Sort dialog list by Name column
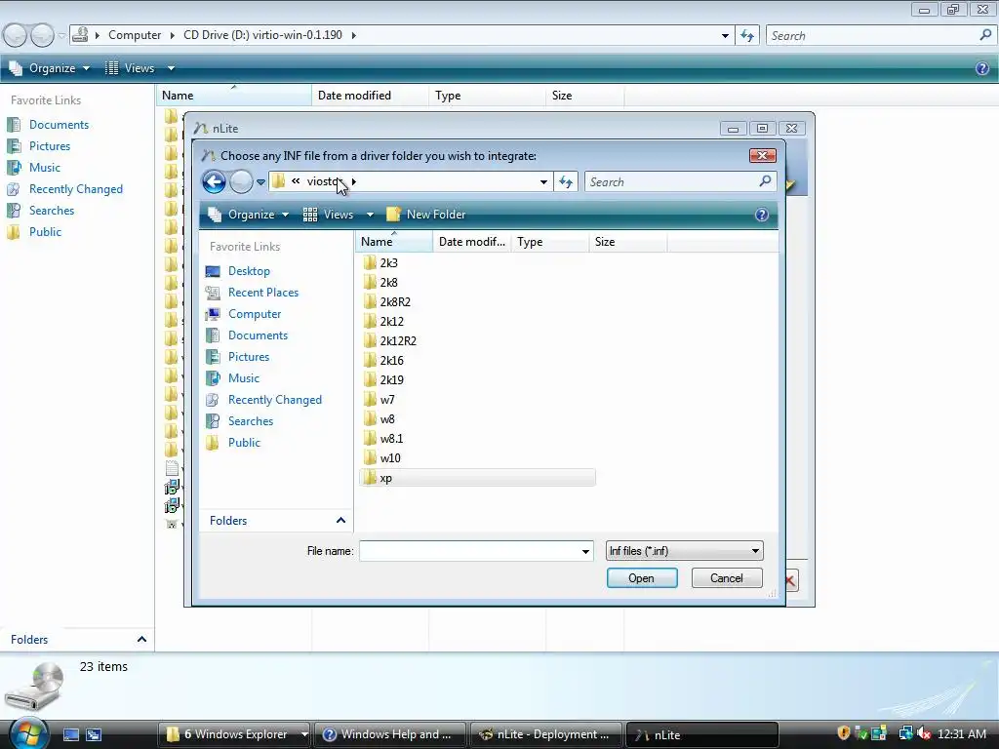Image resolution: width=999 pixels, height=749 pixels. coord(394,242)
